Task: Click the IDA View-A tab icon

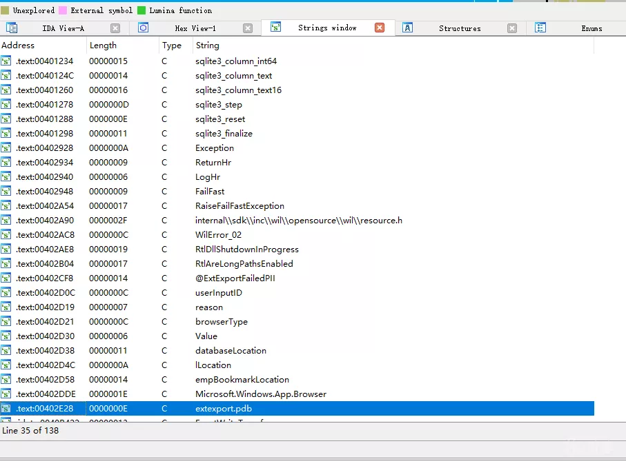Action: point(12,28)
